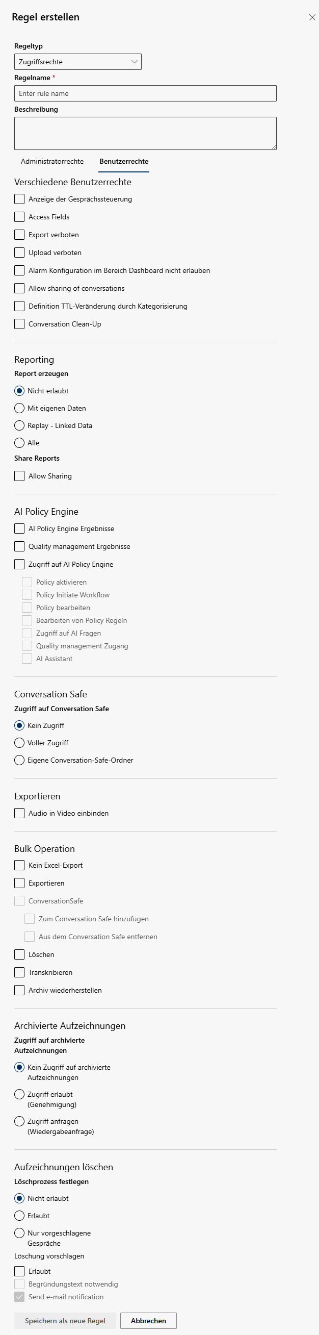Check Audio in Video einbinden

click(x=20, y=813)
